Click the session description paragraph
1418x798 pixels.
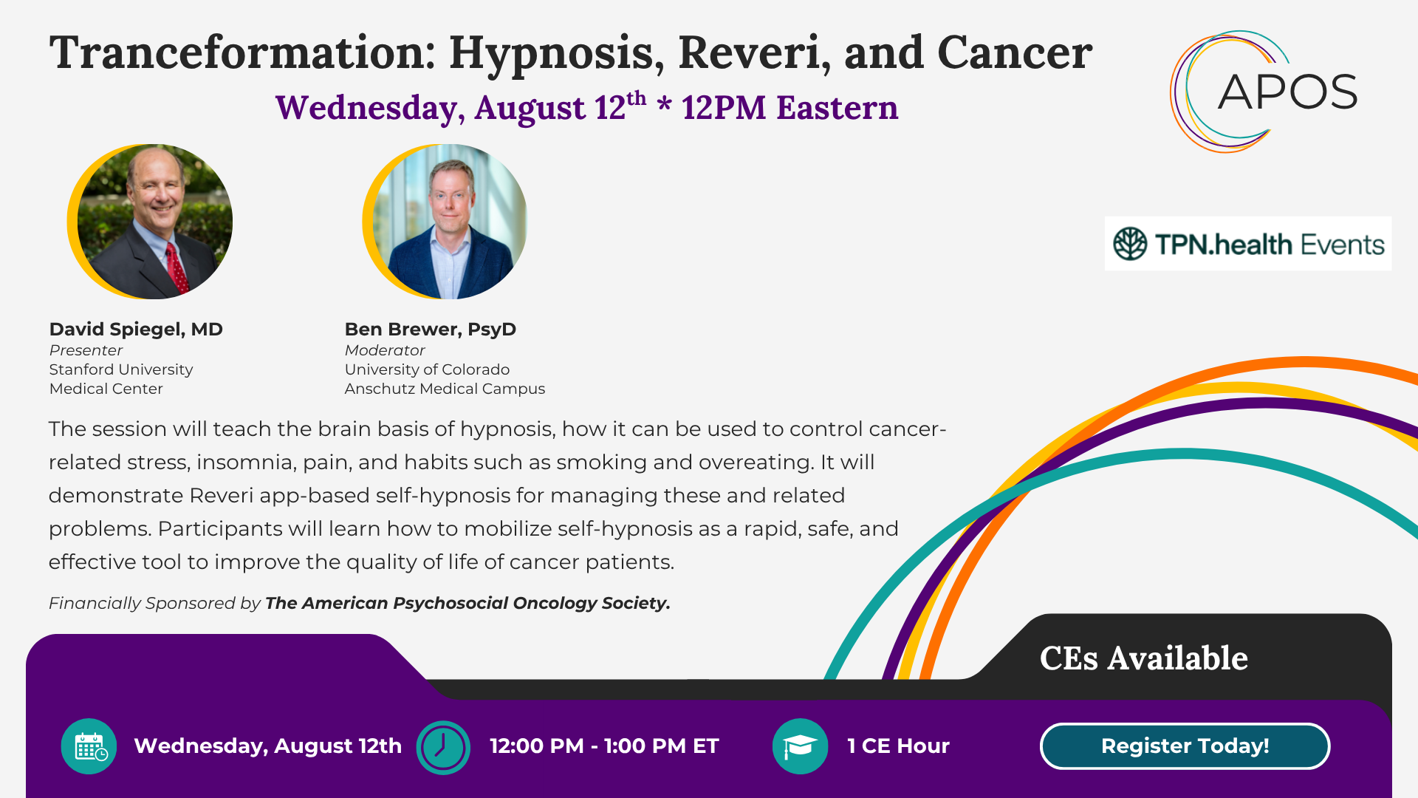pos(497,495)
